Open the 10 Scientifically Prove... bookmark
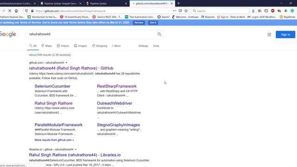Viewport: 297px width, 167px height. click(x=75, y=17)
